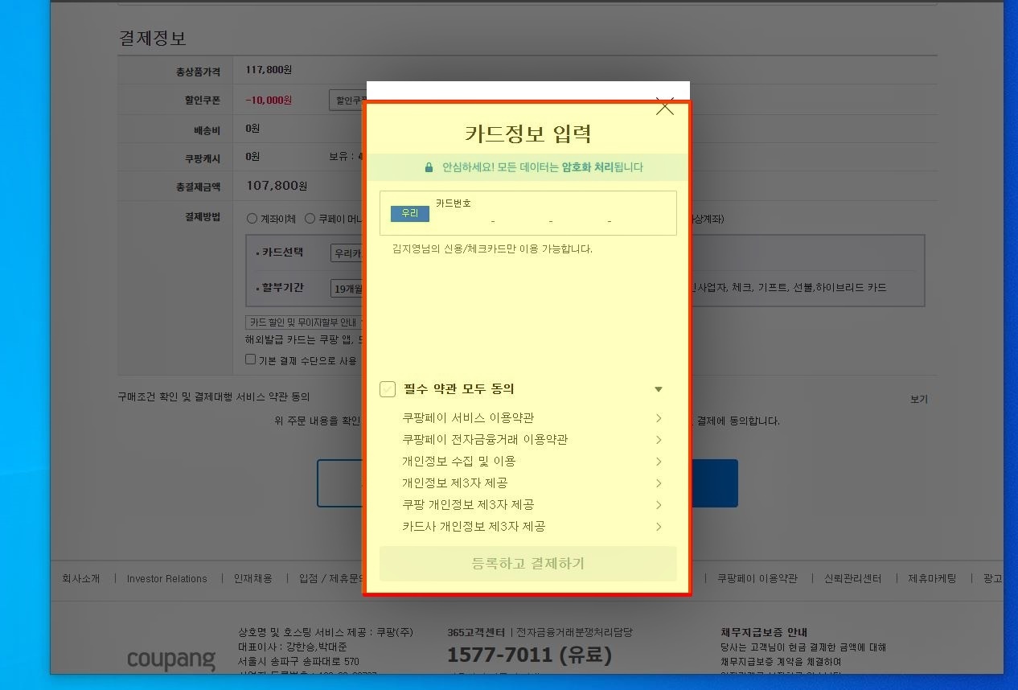
Task: Click the 결제정보 section heading
Action: point(153,38)
